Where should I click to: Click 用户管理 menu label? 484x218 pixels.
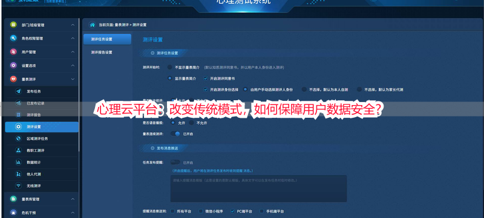28,52
